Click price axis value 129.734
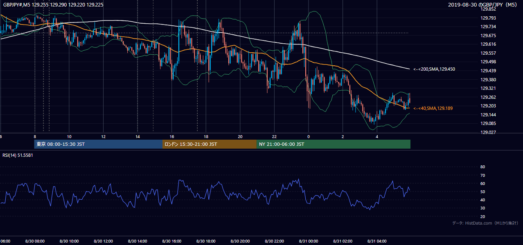 pos(488,27)
